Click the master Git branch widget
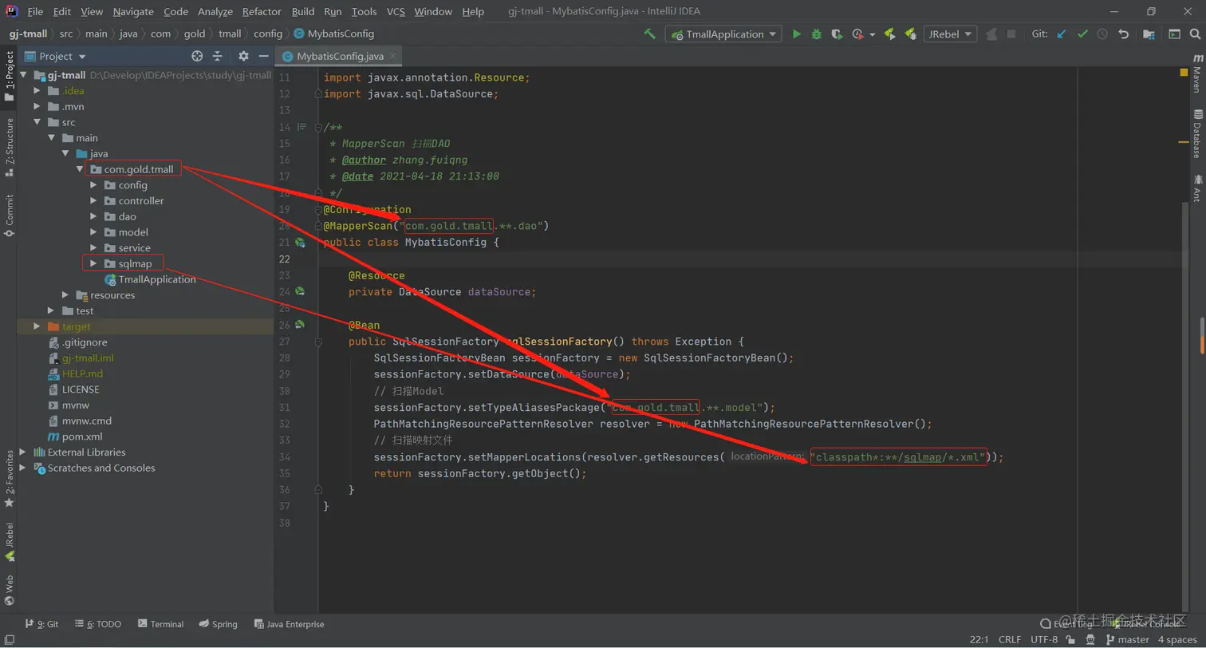This screenshot has width=1206, height=648. pyautogui.click(x=1127, y=640)
